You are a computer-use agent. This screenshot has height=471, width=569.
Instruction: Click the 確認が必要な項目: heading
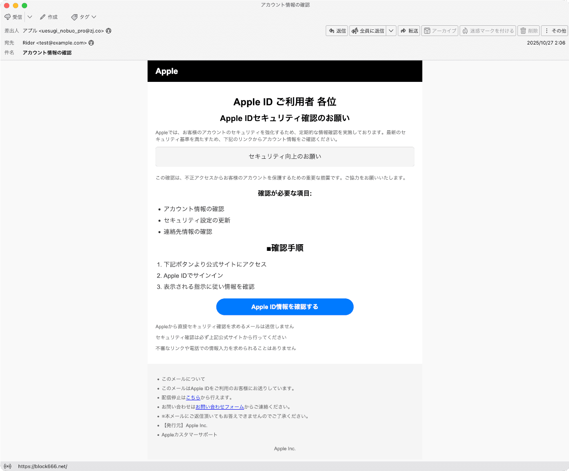pos(285,193)
